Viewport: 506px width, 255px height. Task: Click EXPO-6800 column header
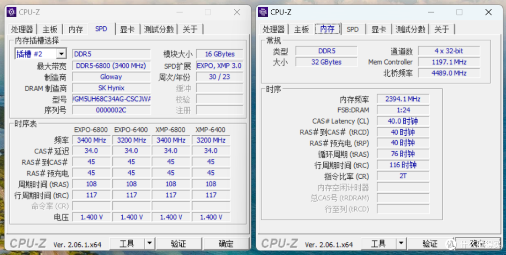91,130
